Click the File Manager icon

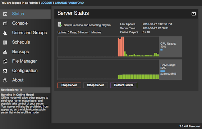pos(5,61)
